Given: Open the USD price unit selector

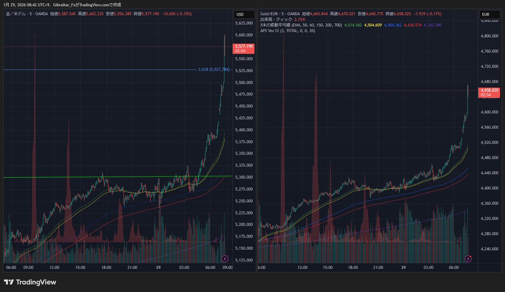Looking at the screenshot, I should (x=244, y=14).
